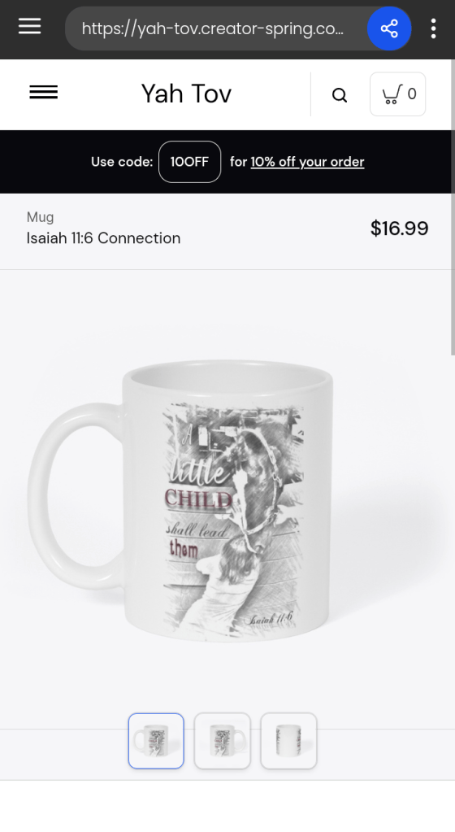
Task: Open the shopping cart showing 0 items
Action: (x=398, y=94)
